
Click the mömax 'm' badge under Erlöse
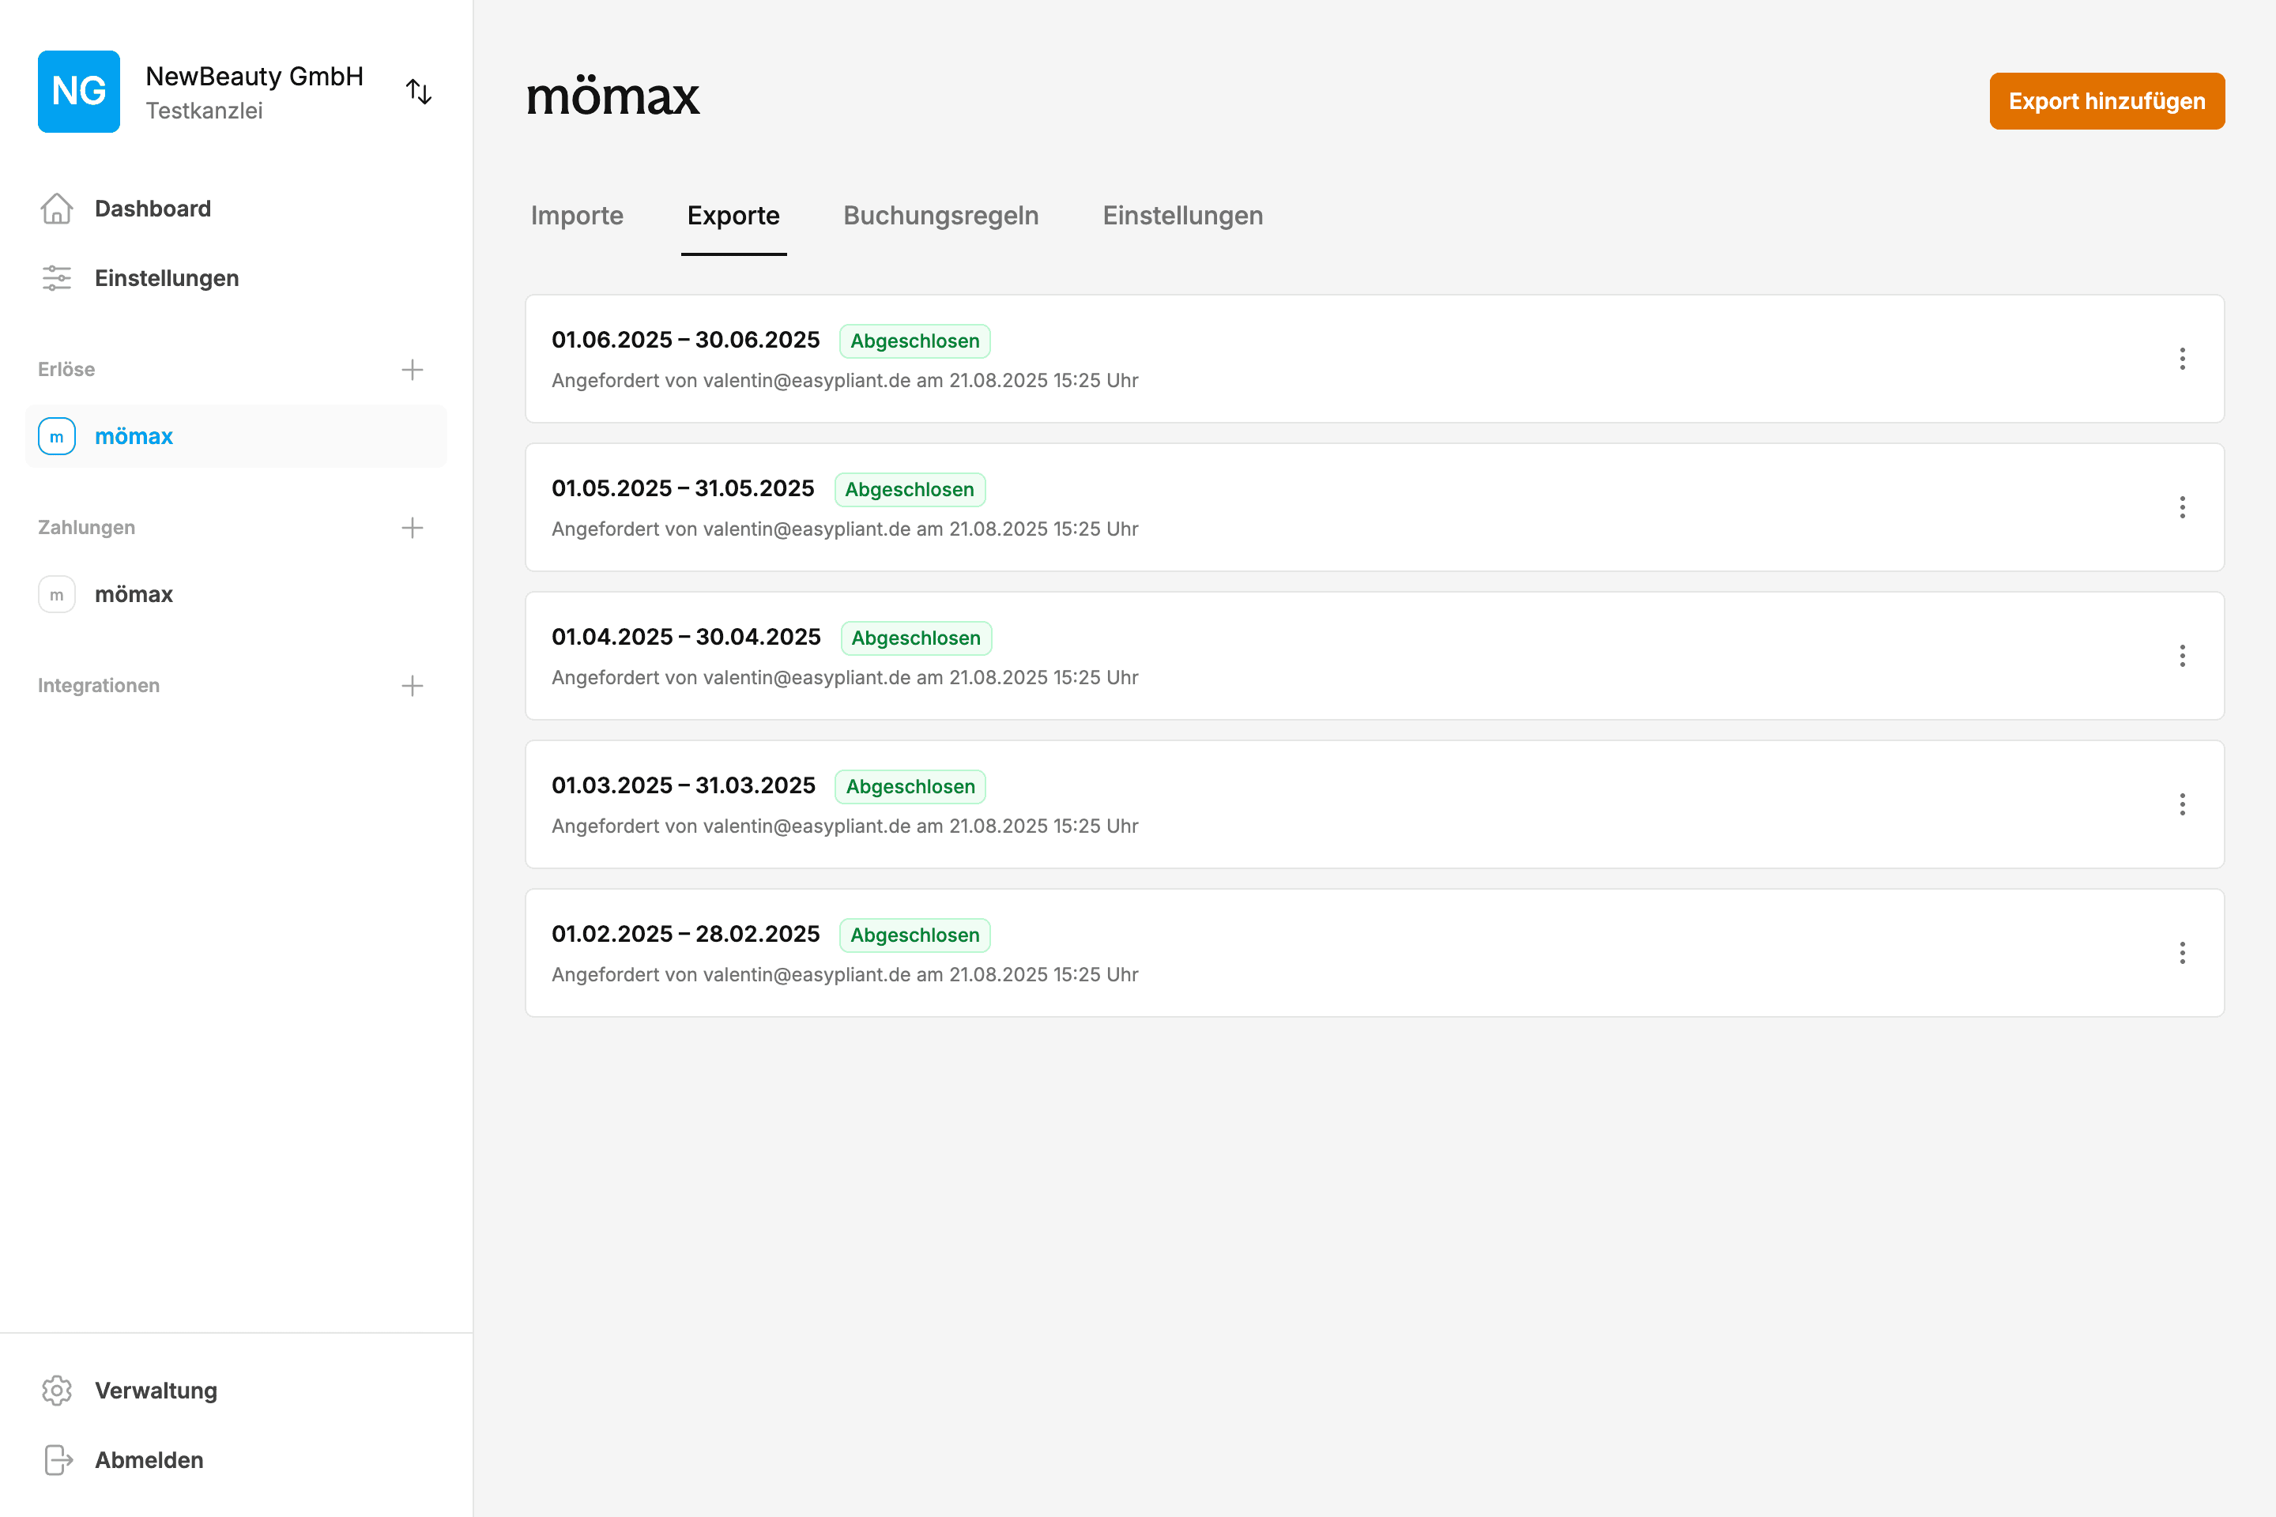[x=56, y=436]
